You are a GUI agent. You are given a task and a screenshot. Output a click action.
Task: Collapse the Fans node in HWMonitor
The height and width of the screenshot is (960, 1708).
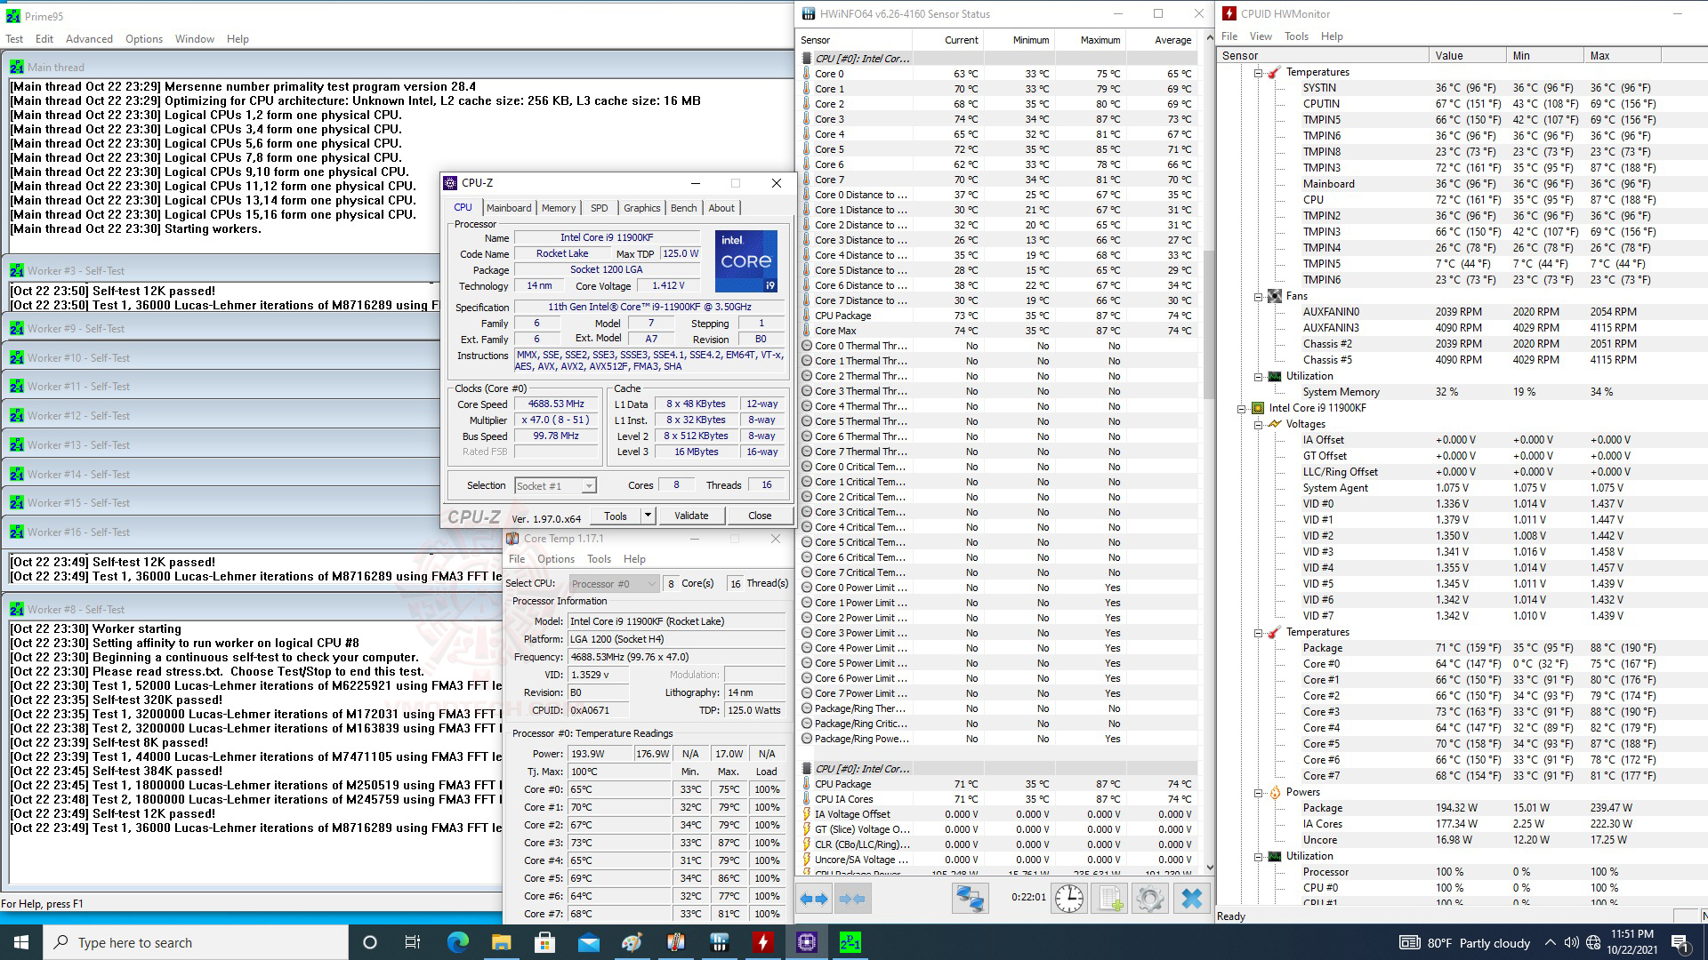click(1258, 296)
